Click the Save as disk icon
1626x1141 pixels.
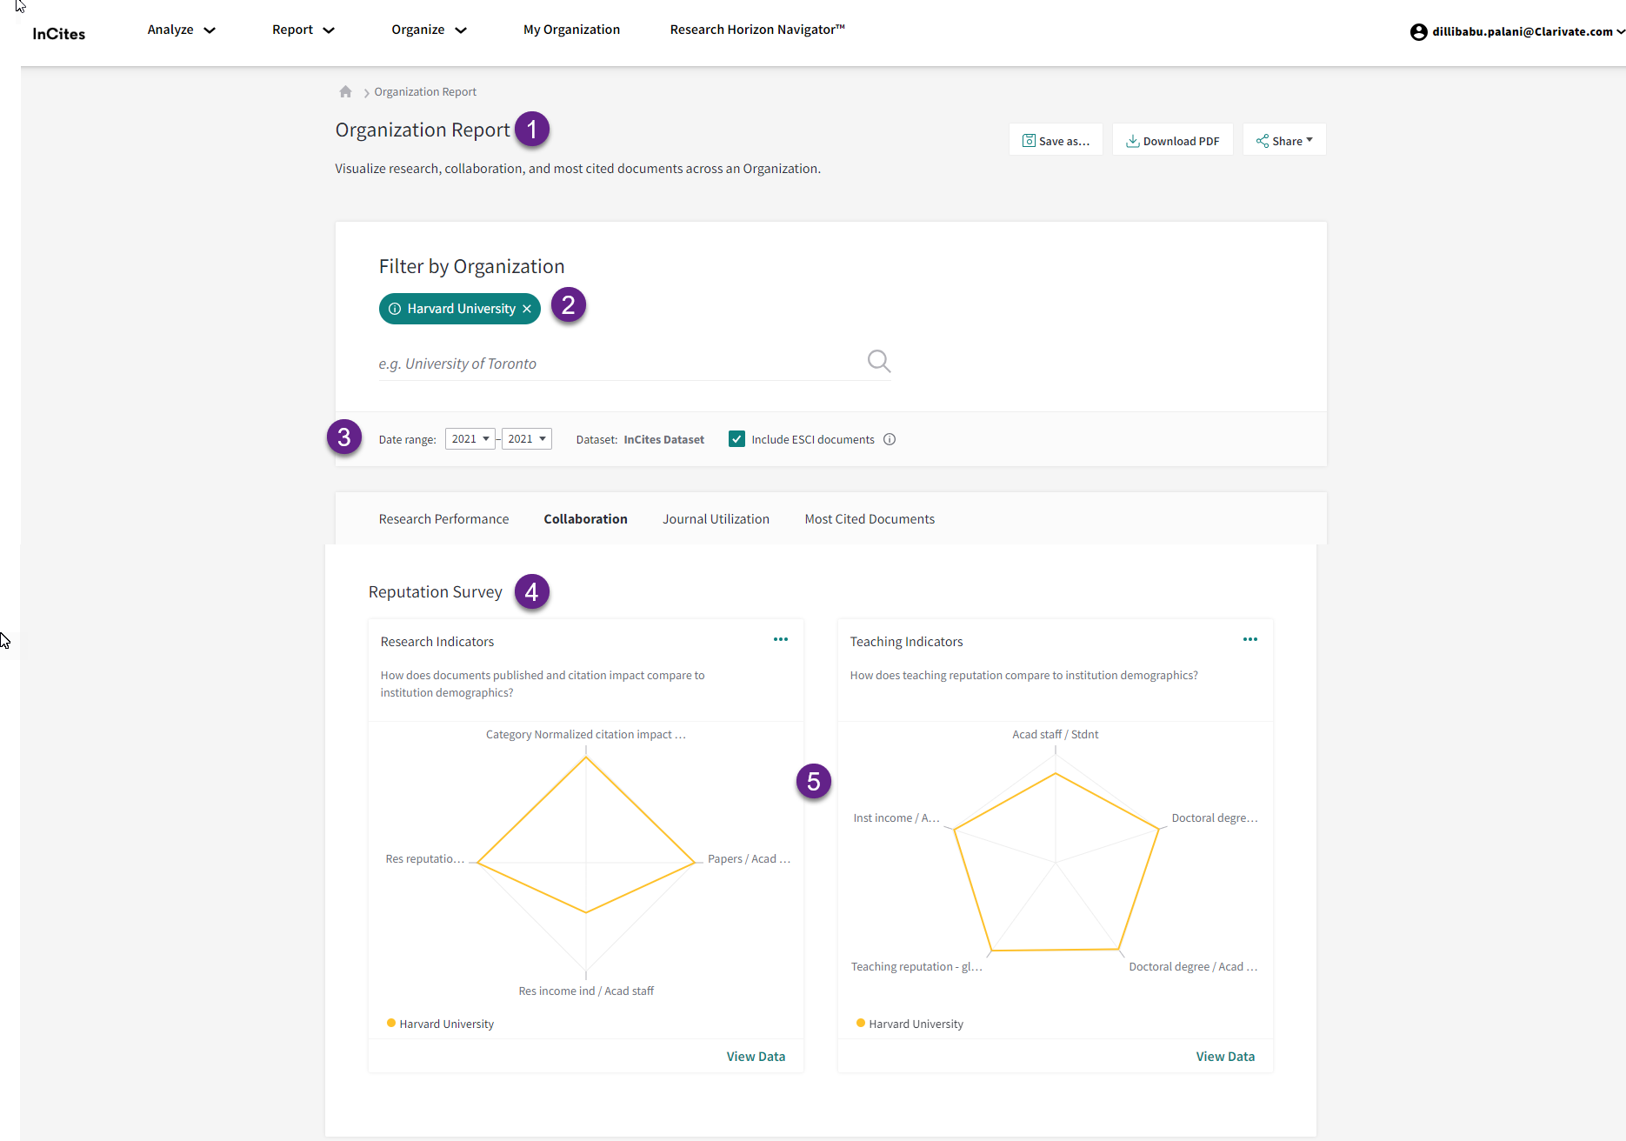coord(1029,141)
